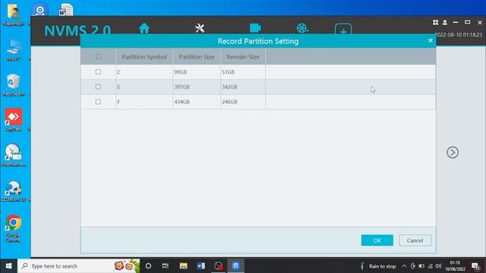Viewport: 486px width, 273px height.
Task: Select the 434GB partition size cell
Action: pyautogui.click(x=197, y=102)
